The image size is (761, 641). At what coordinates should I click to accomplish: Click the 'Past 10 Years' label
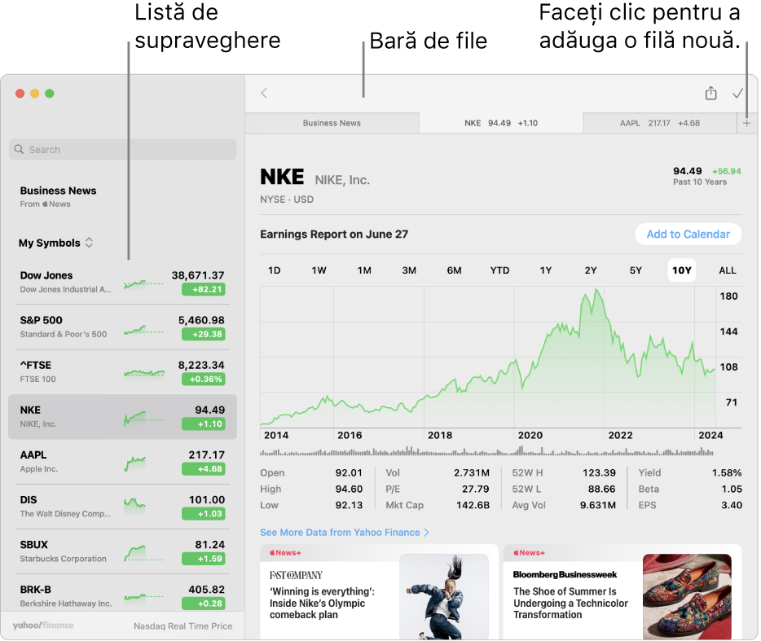(699, 182)
